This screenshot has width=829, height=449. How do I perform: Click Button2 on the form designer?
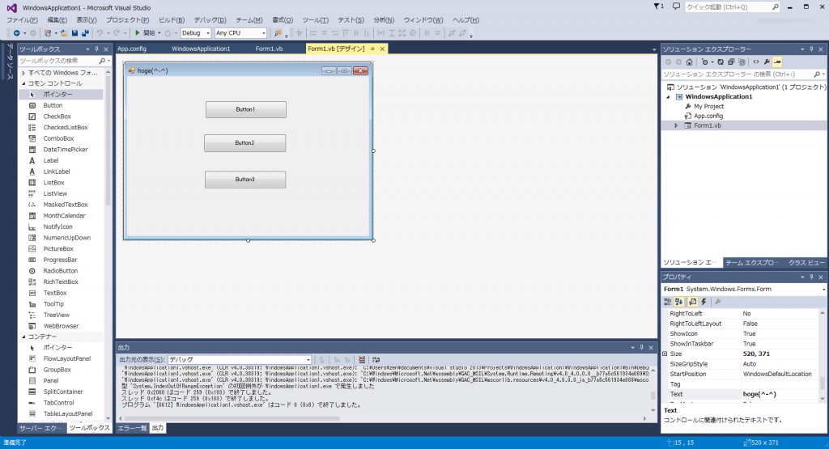tap(244, 143)
